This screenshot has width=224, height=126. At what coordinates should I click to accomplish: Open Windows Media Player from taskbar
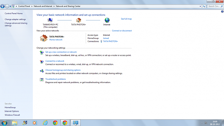[x=35, y=123]
